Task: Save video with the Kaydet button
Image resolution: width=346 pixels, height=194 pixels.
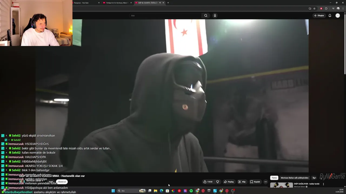Action: (255, 182)
